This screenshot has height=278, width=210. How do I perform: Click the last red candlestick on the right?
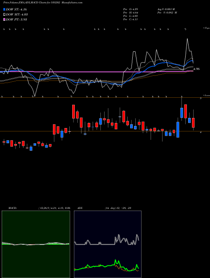[193, 123]
